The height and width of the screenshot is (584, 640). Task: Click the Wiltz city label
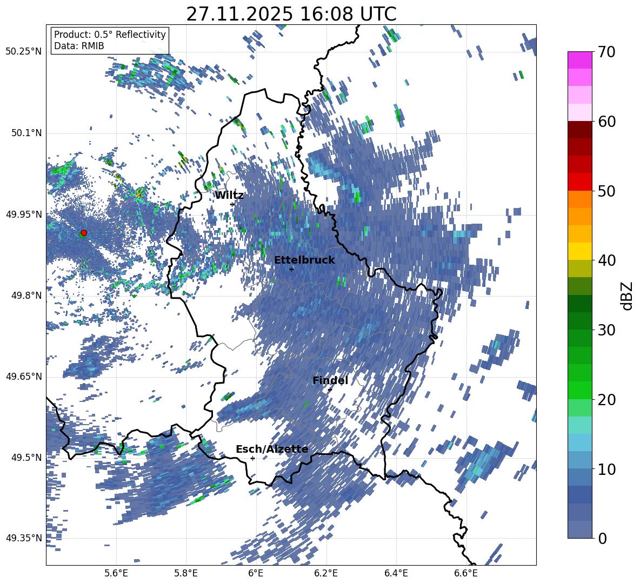pyautogui.click(x=229, y=196)
